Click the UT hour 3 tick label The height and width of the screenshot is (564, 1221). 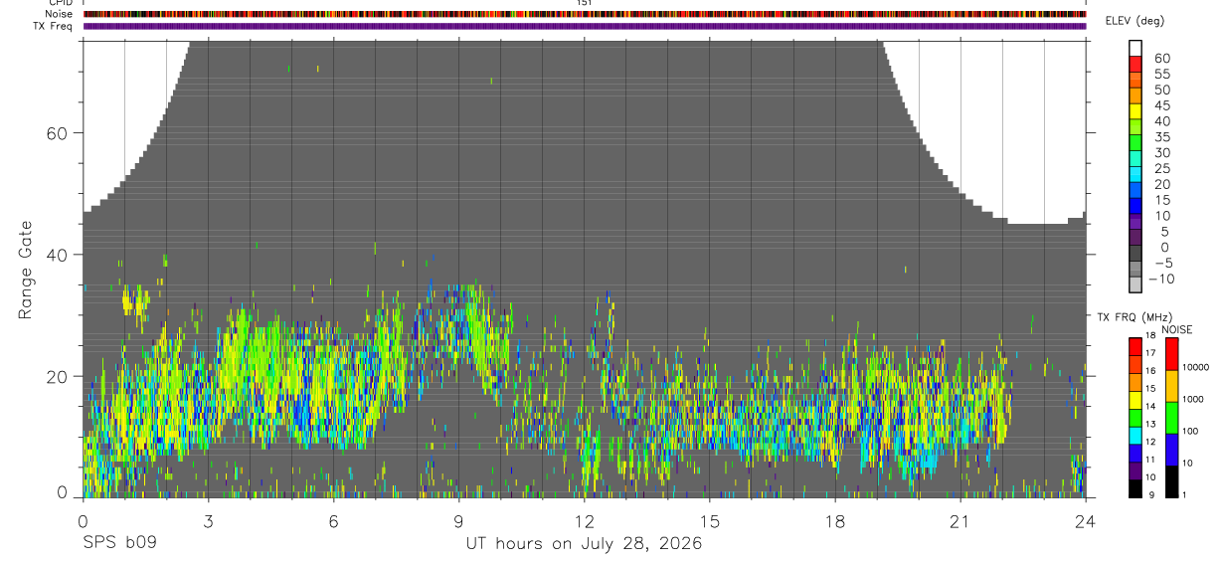pyautogui.click(x=208, y=522)
